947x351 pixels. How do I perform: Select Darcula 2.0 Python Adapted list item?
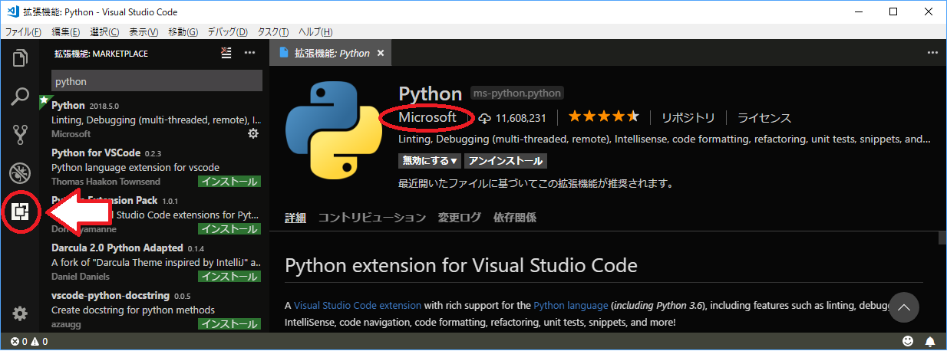tap(153, 261)
